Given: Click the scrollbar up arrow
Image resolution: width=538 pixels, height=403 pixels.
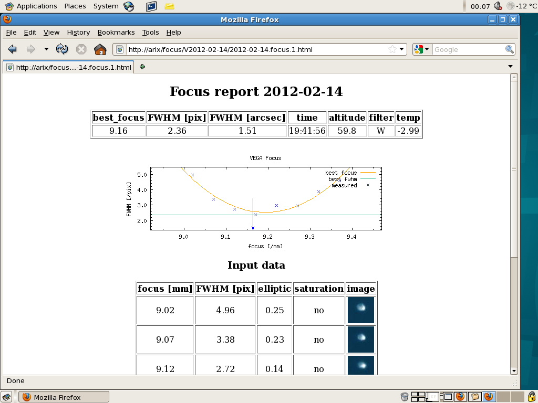Looking at the screenshot, I should coord(514,78).
